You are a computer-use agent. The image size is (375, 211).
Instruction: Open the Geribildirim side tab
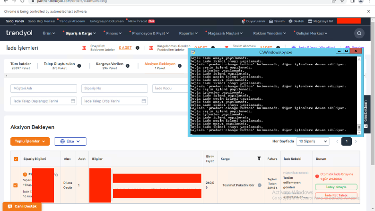(366, 114)
